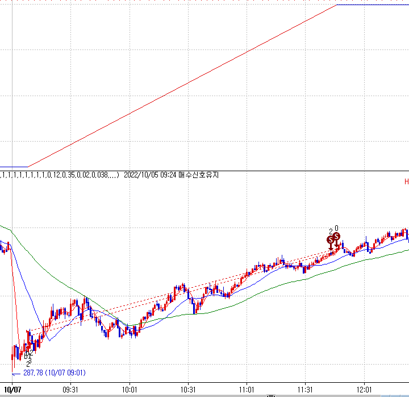Select the red rising line in upper pane
The width and height of the screenshot is (409, 397).
(182, 86)
